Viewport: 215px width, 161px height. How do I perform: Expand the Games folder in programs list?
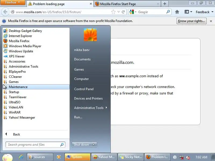coord(36,82)
